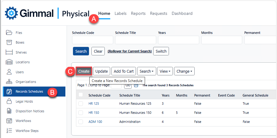Screen dimensions: 277x138
Task: Open the HR 150 schedule code link
Action: point(94,113)
